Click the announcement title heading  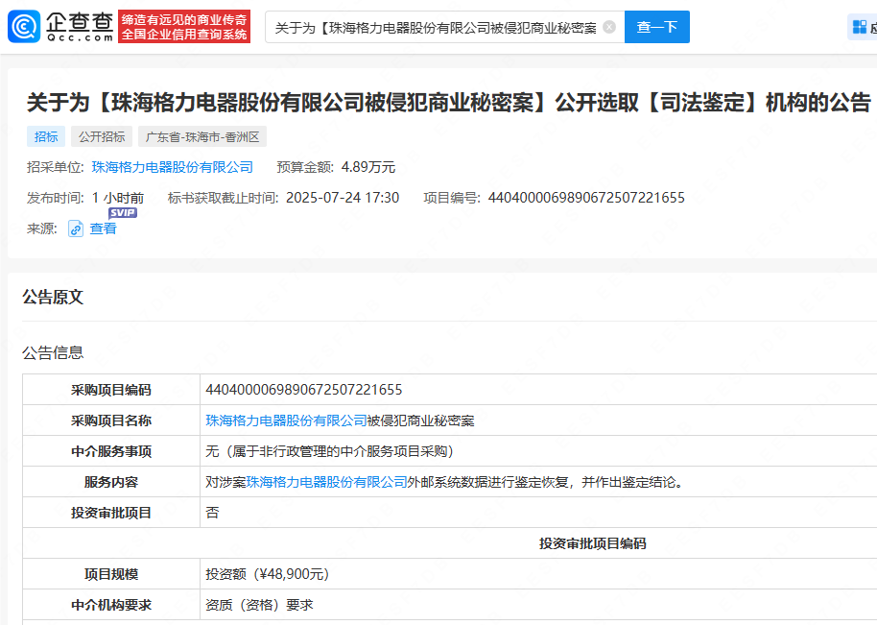click(449, 103)
